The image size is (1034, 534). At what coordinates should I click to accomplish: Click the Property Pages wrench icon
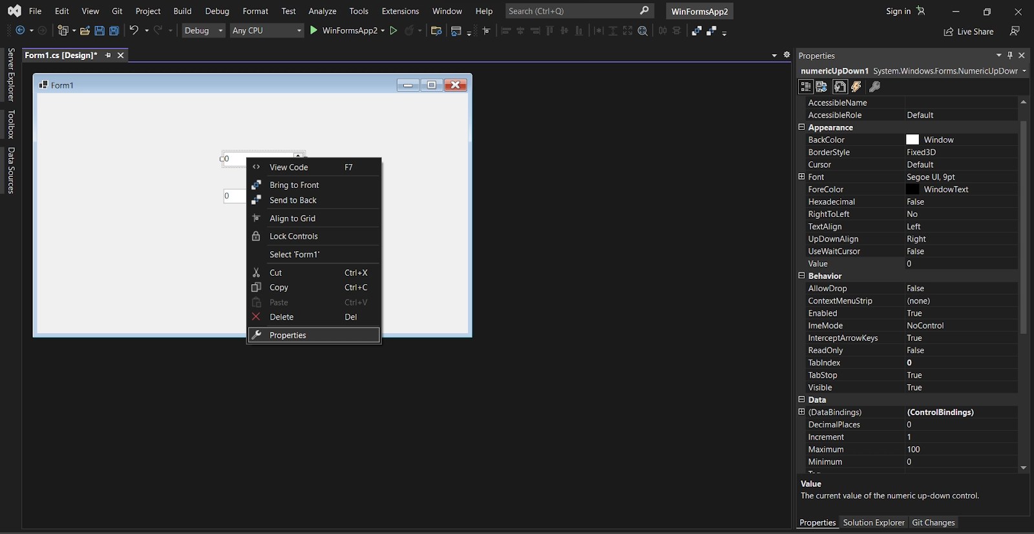click(874, 87)
